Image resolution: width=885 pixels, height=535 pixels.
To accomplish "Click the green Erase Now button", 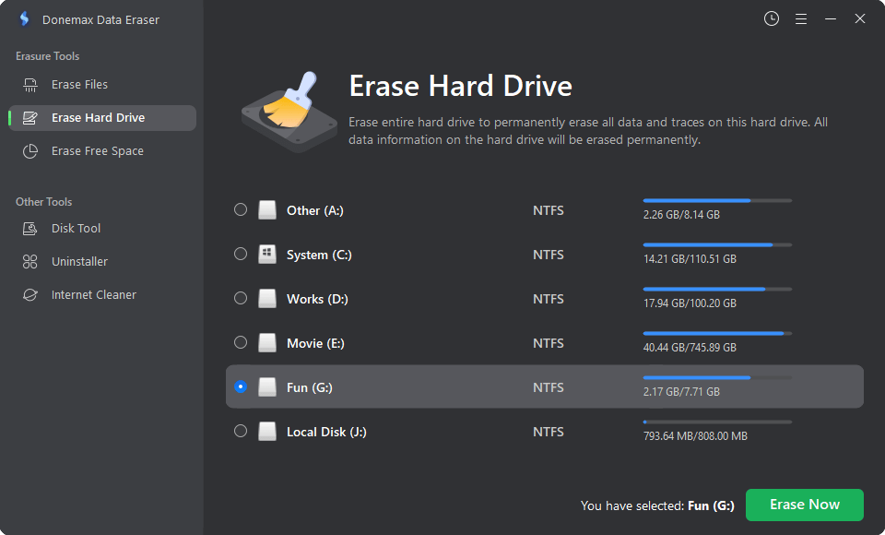I will tap(804, 505).
